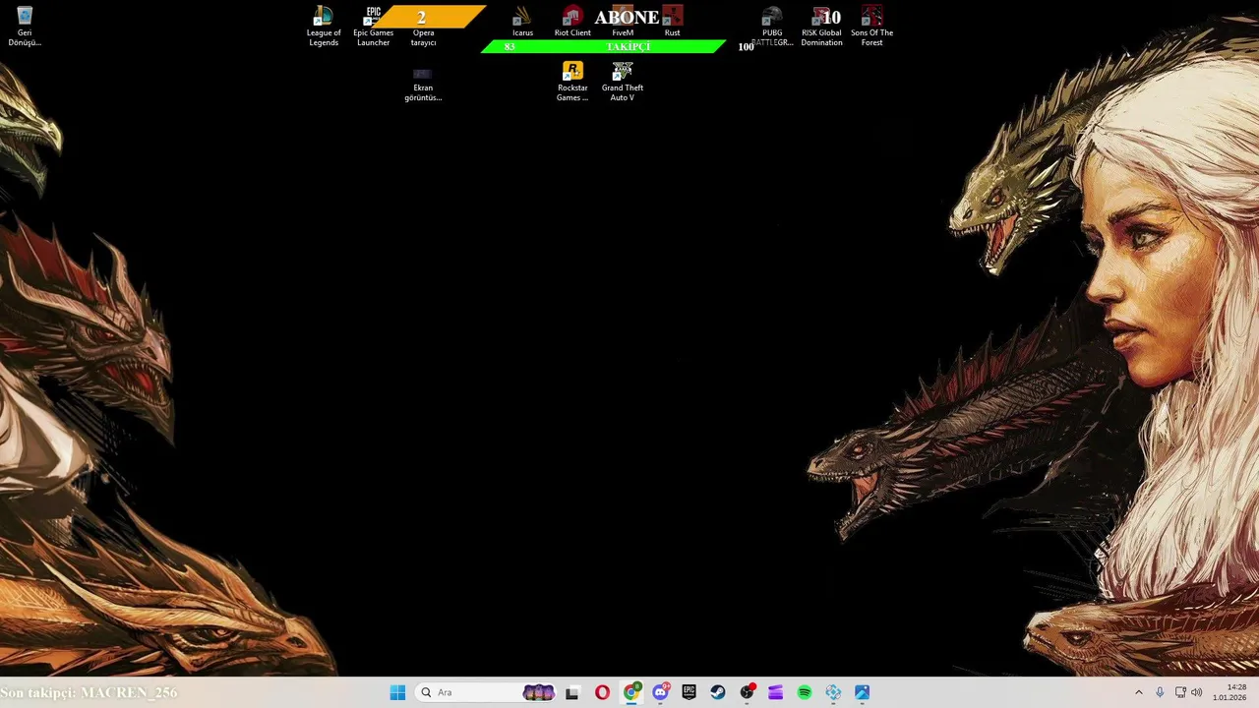
Task: Open the Photos app from the taskbar
Action: point(862,692)
